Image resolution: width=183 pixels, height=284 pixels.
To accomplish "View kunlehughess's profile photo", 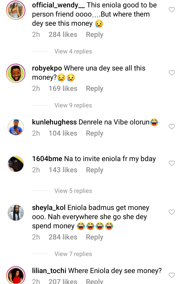I will [16, 127].
